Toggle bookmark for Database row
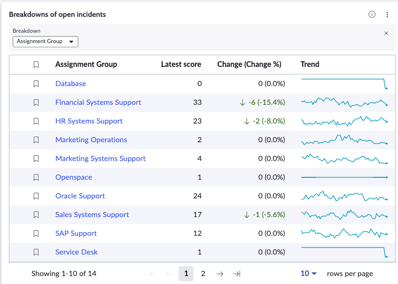Image resolution: width=398 pixels, height=284 pixels. click(36, 84)
